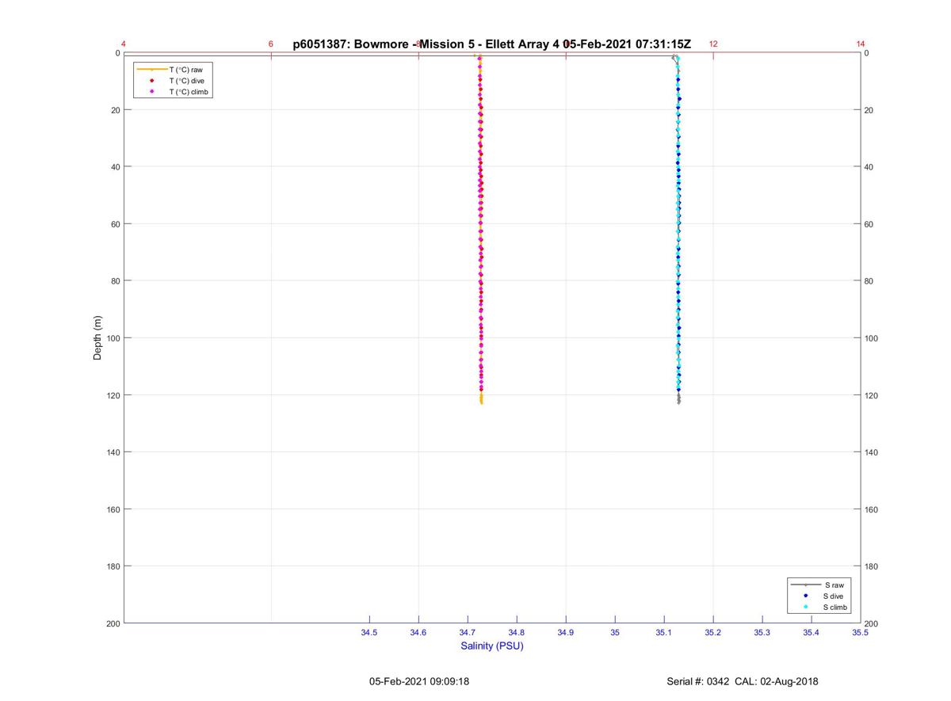This screenshot has height=701, width=951.
Task: Click depth tick 120 on left axis
Action: pos(113,395)
